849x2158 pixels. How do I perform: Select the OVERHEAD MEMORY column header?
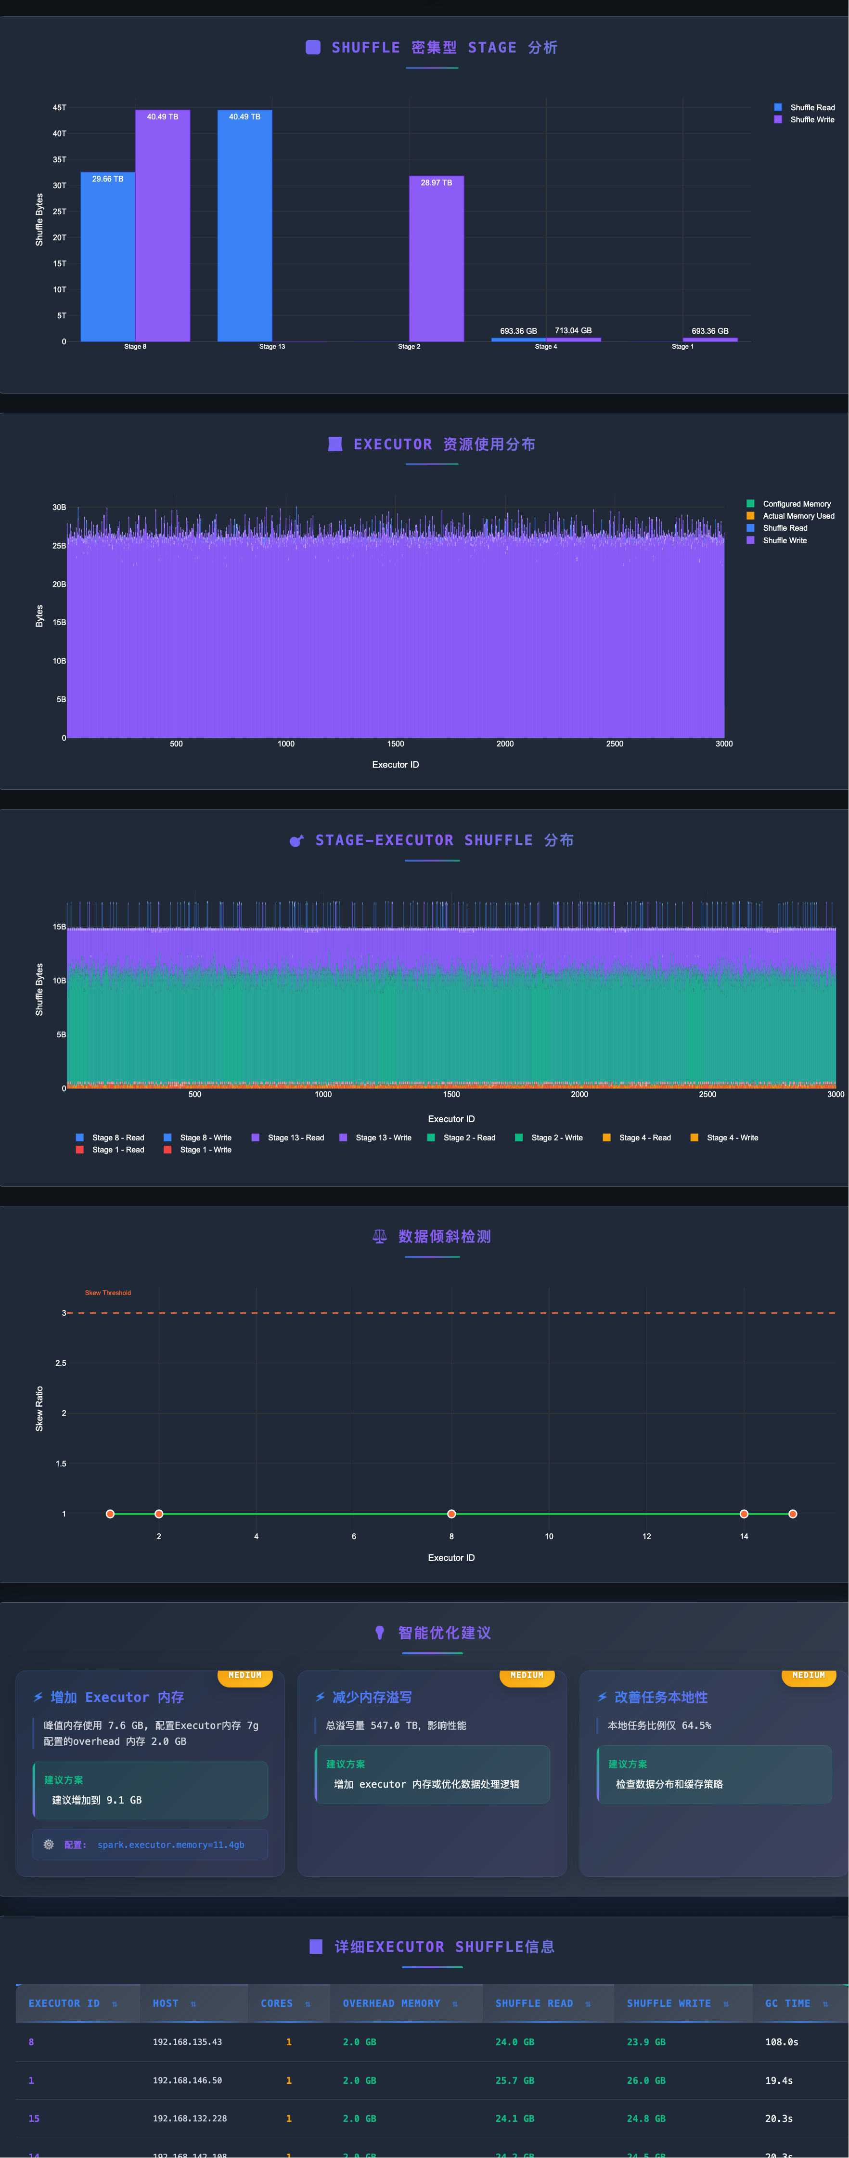coord(391,2004)
